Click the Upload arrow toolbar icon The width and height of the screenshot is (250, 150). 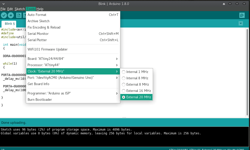pyautogui.click(x=11, y=15)
